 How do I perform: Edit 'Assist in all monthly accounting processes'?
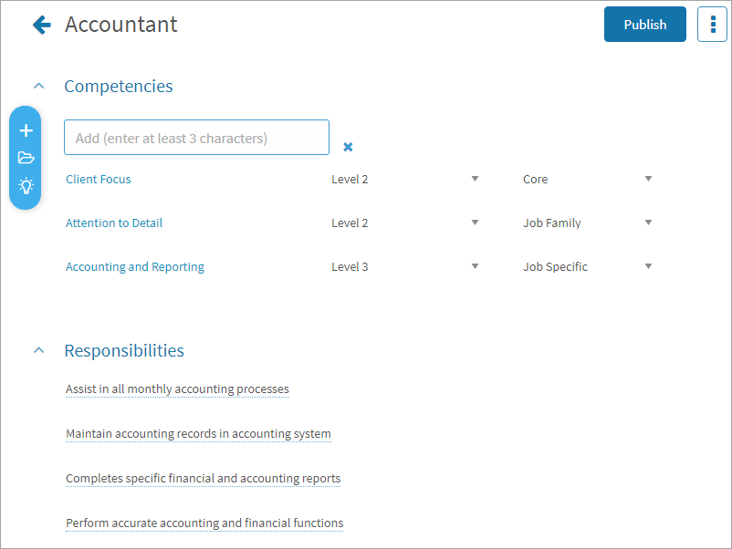pos(177,389)
